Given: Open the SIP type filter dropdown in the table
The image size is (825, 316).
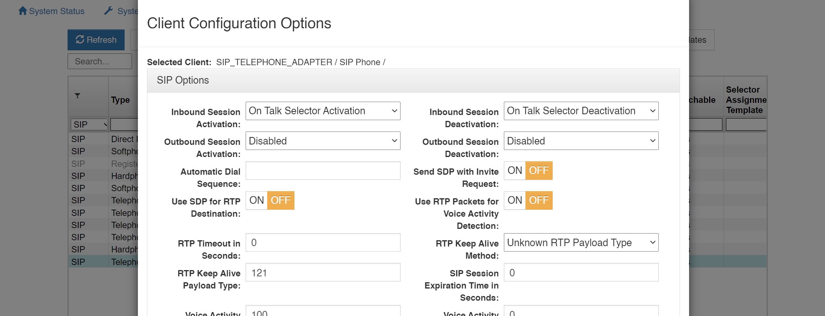Looking at the screenshot, I should [89, 124].
